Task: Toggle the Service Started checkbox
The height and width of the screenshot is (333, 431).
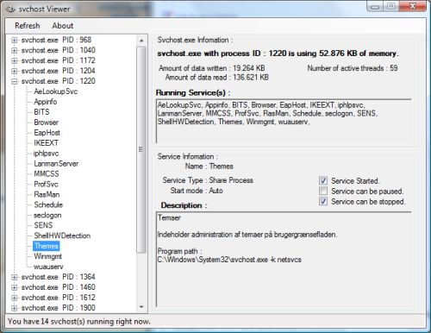Action: tap(323, 180)
